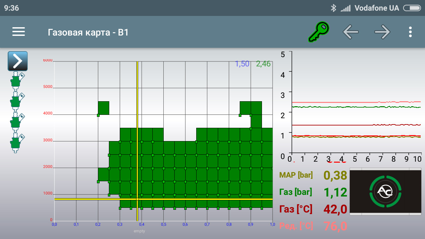
Task: Tap the dark red line in oscilloscope chart
Action: [x=356, y=125]
